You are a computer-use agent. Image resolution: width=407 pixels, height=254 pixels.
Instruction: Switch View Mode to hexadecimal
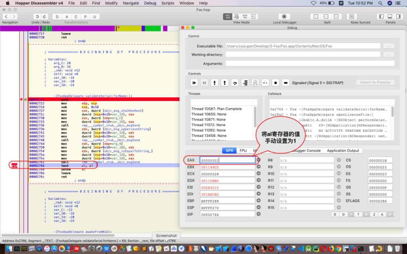click(x=253, y=16)
